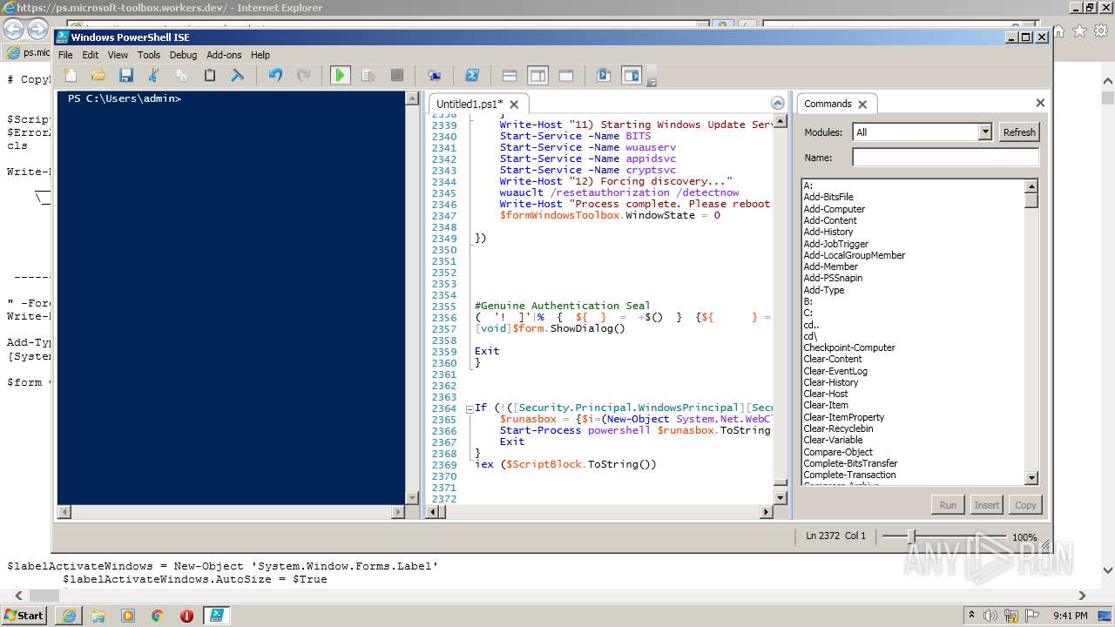Create a new script with the New icon
The height and width of the screenshot is (627, 1115).
(x=71, y=76)
